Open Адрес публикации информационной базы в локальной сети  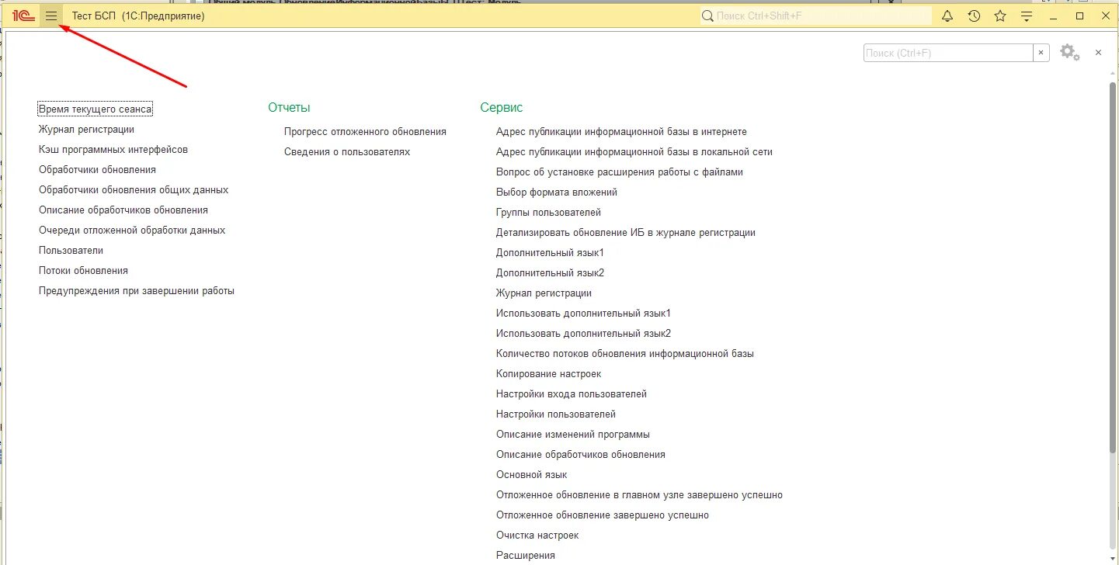click(x=634, y=152)
